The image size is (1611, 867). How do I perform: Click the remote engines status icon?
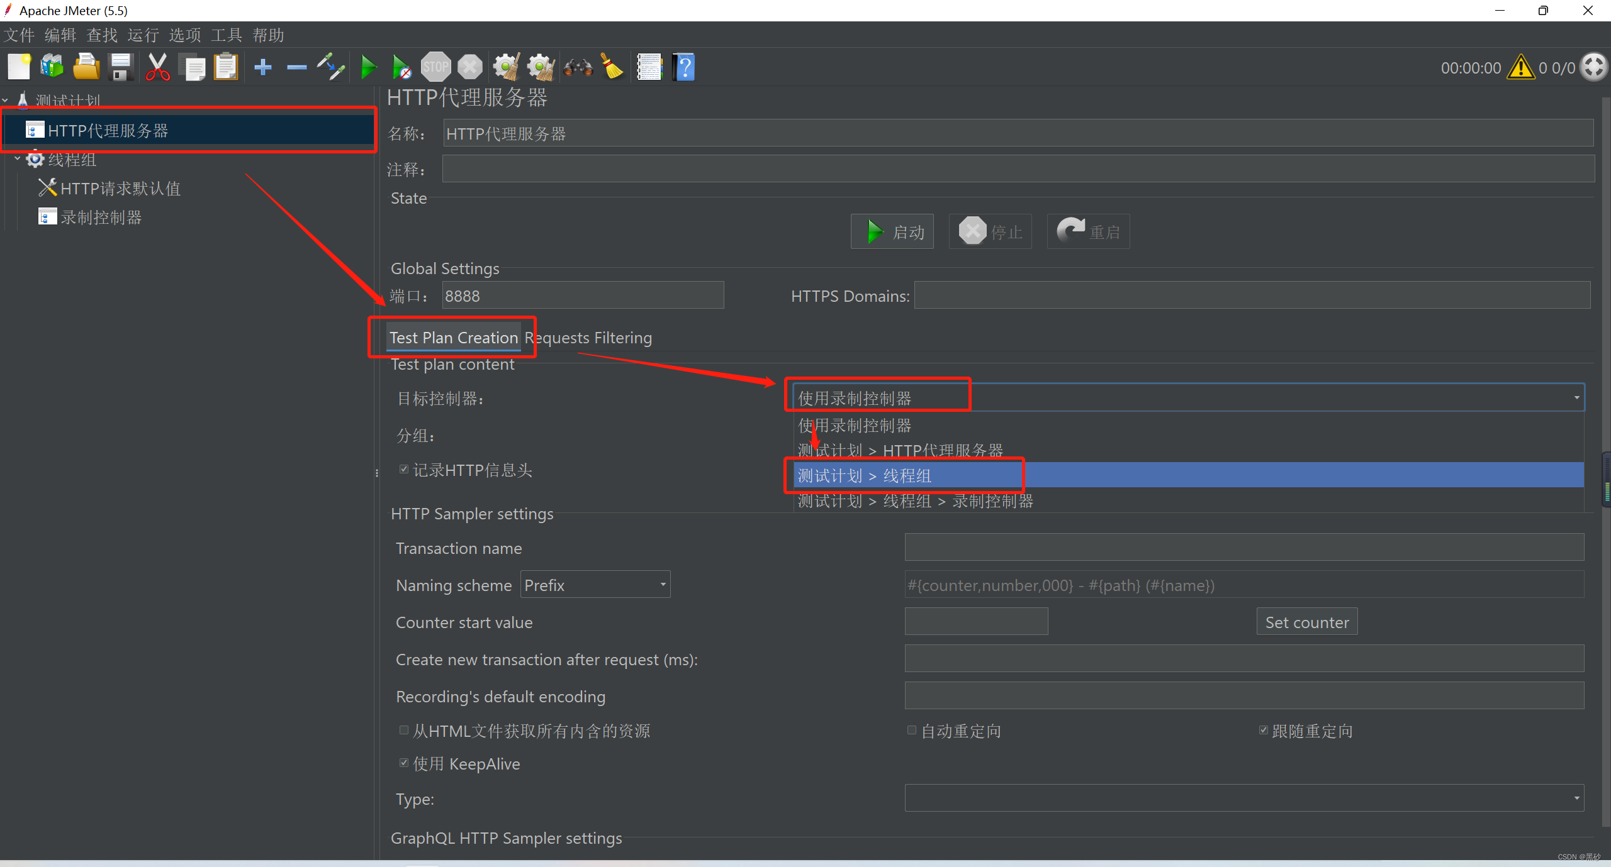coord(1595,67)
